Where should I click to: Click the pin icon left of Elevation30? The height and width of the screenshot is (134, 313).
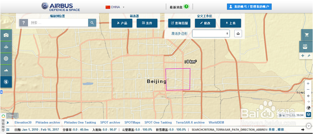pyautogui.click(x=8, y=122)
